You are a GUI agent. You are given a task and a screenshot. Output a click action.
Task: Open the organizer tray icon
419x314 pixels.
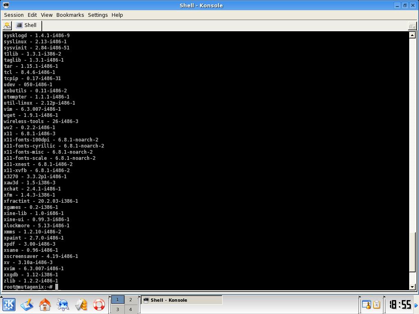point(366,304)
